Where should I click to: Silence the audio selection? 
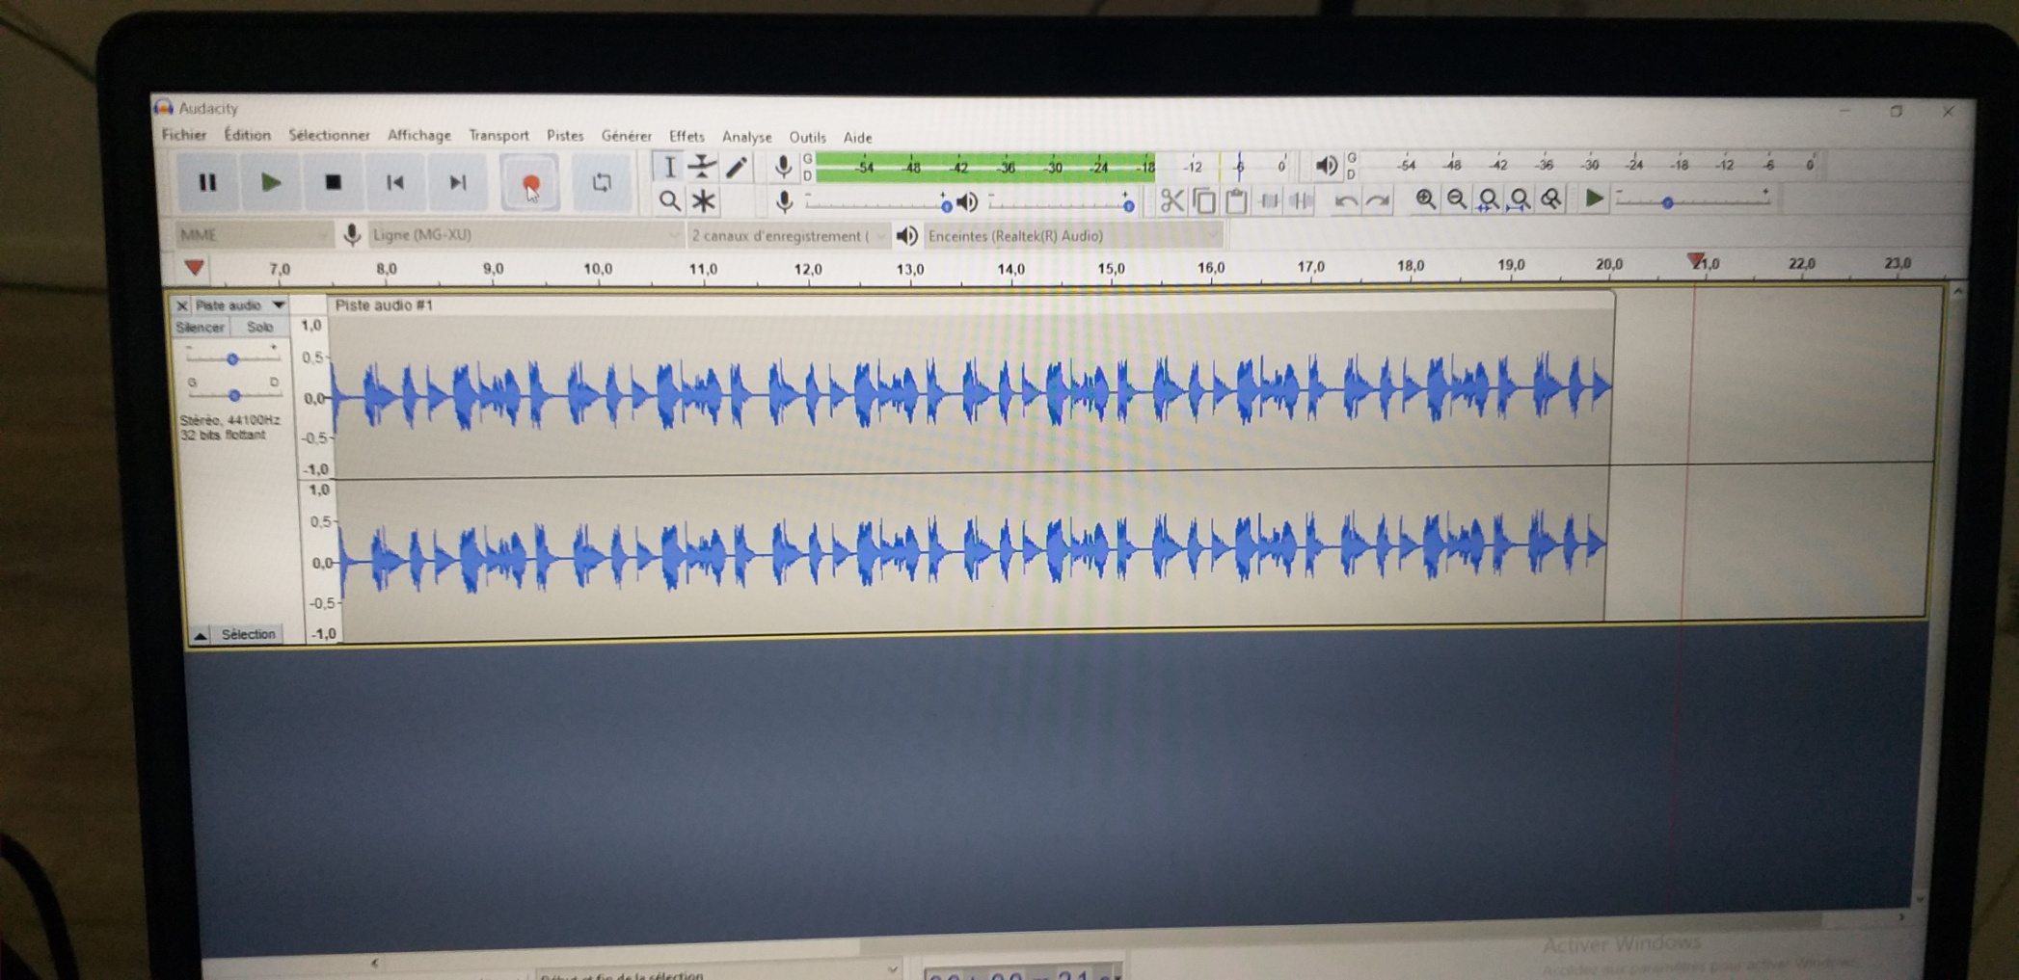tap(1302, 200)
